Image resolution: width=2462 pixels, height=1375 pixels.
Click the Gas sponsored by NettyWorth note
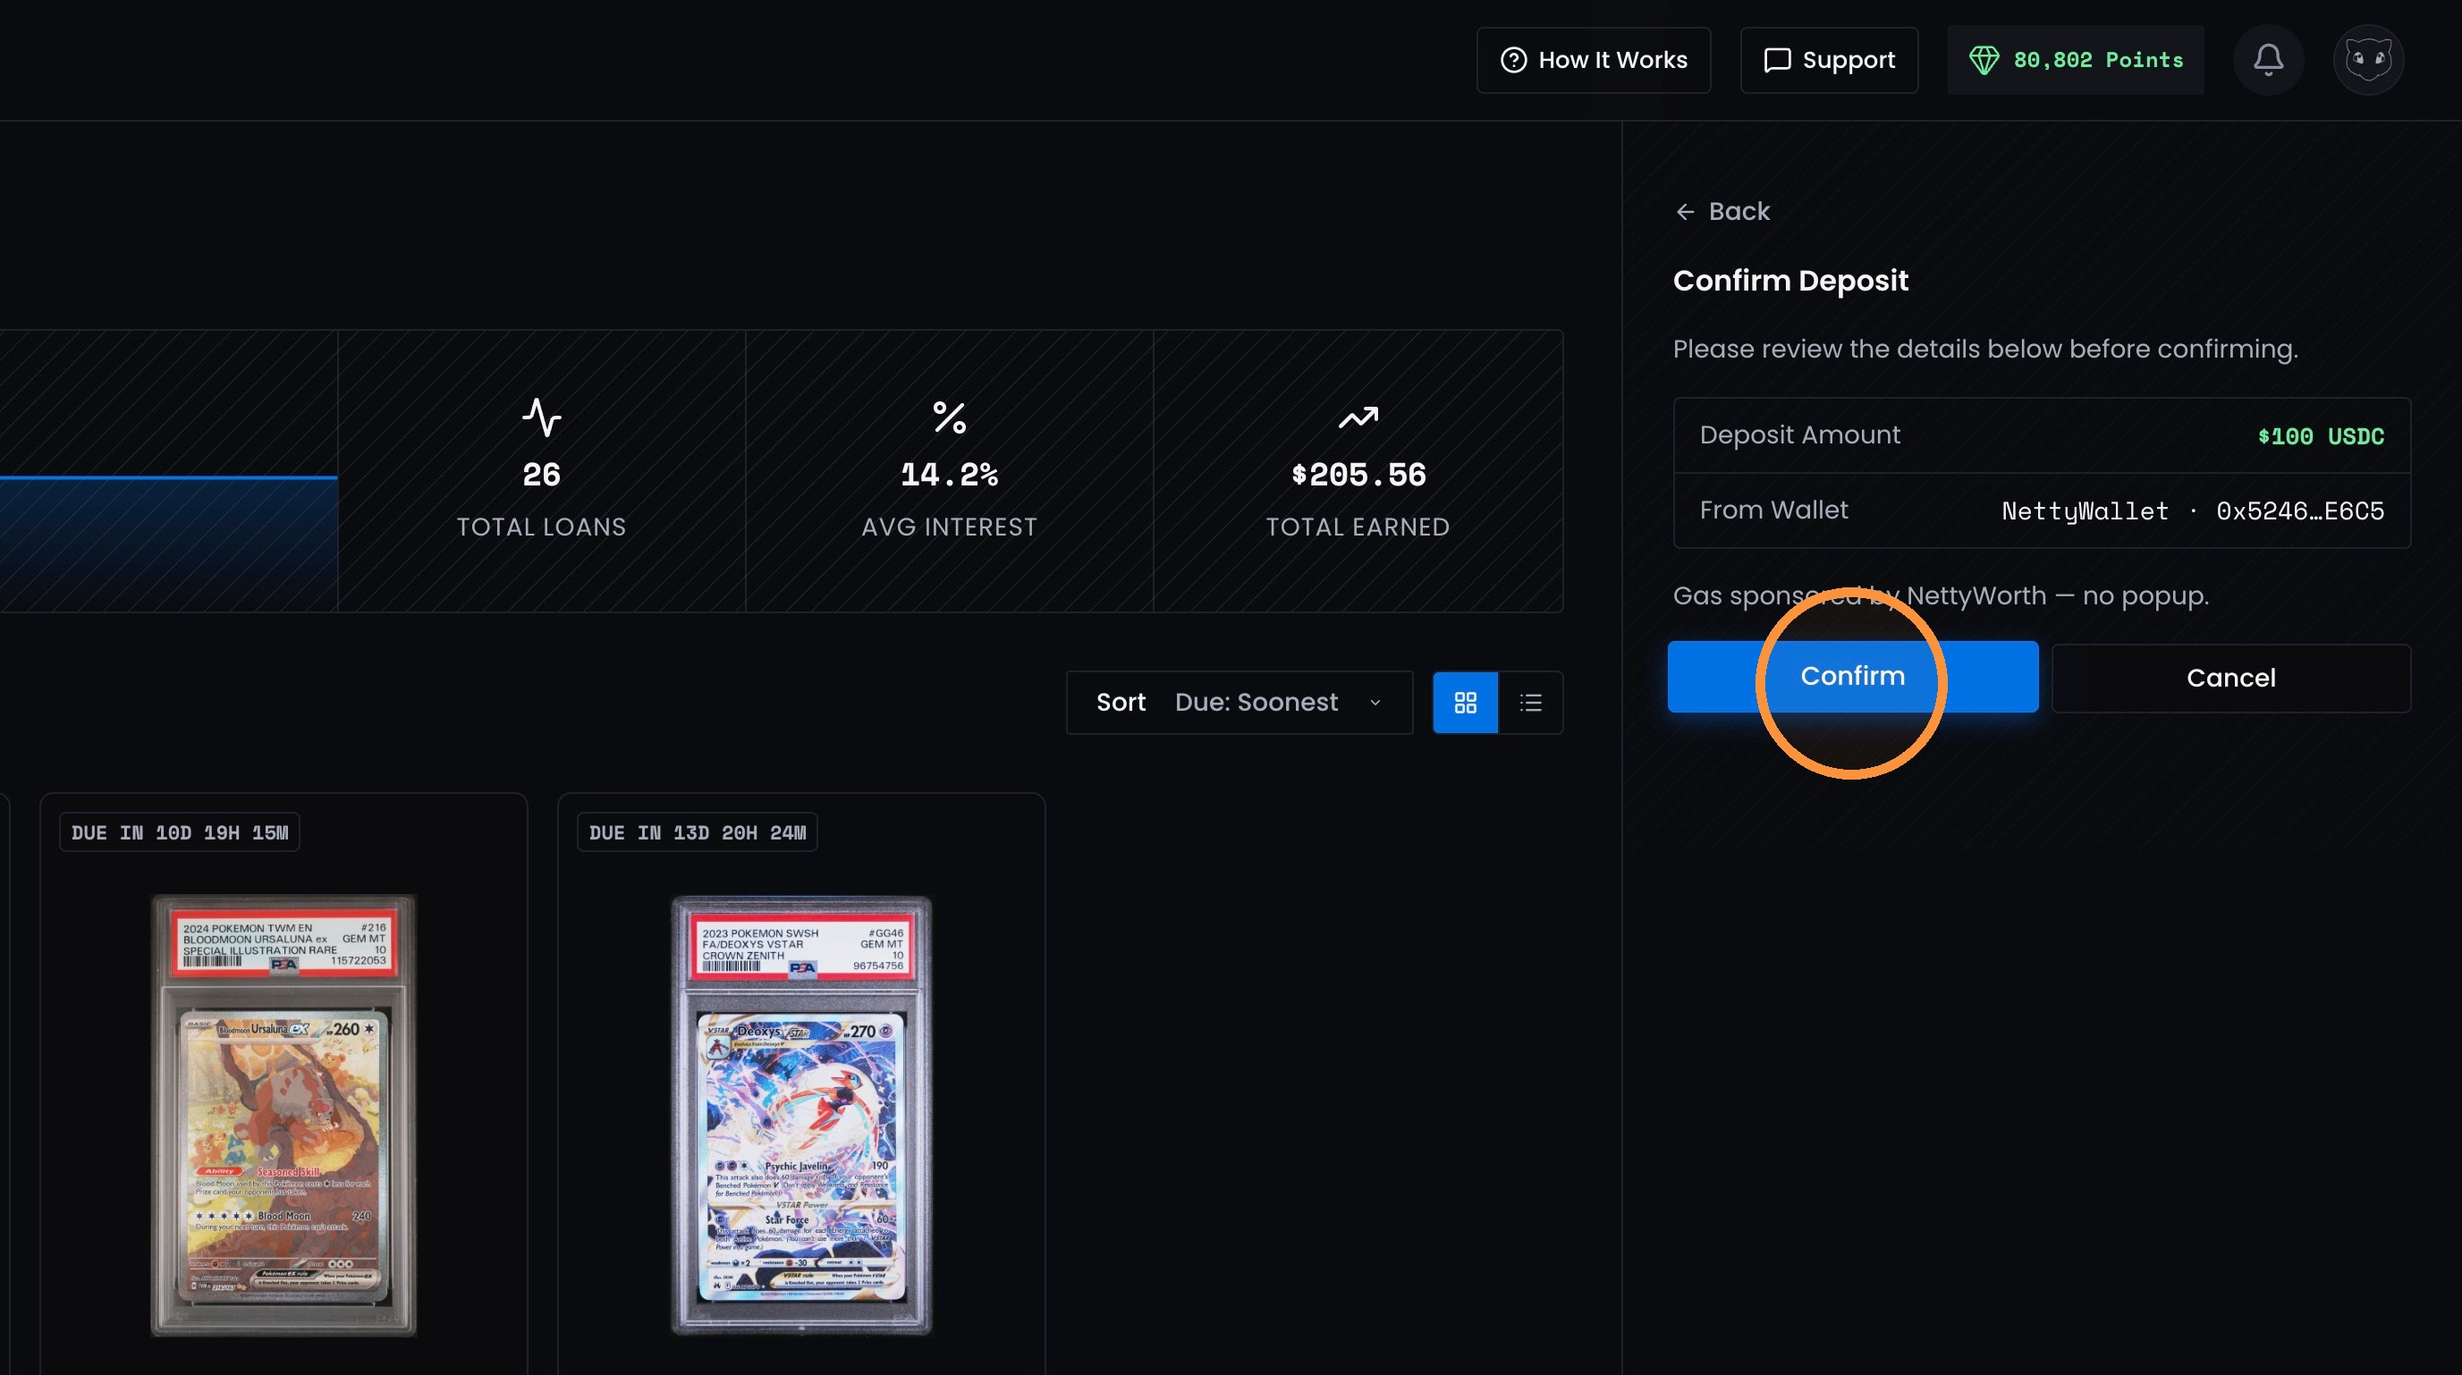1940,596
